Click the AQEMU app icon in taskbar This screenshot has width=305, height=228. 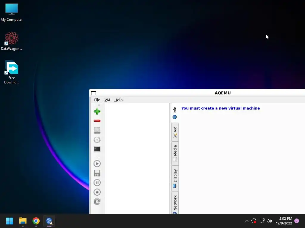(x=49, y=221)
